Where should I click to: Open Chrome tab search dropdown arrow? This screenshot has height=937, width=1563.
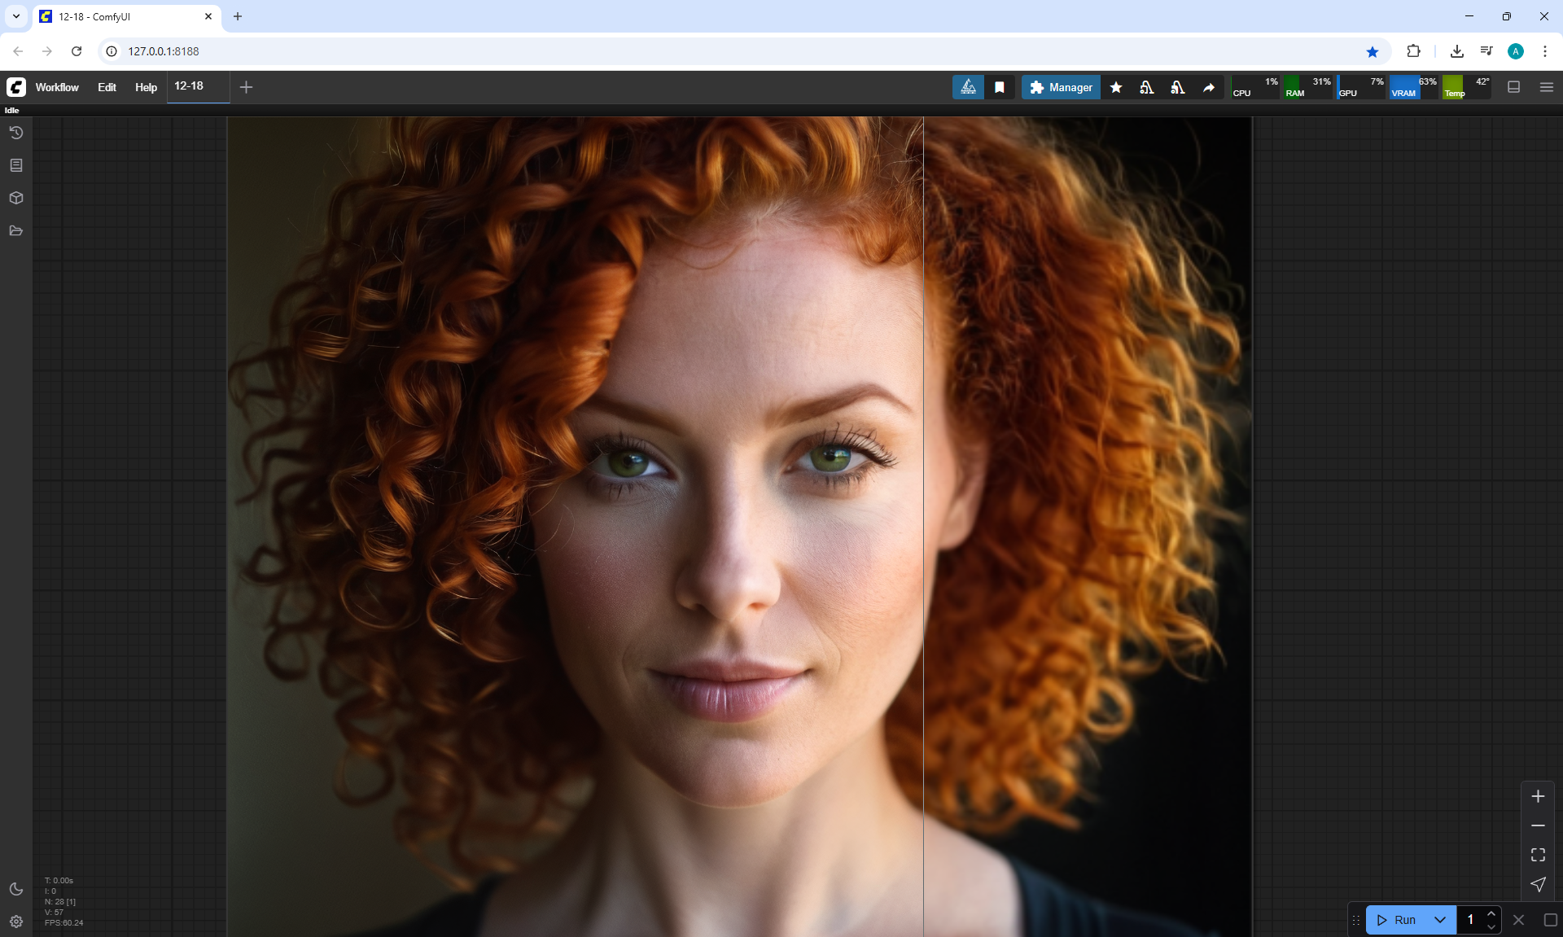[15, 16]
